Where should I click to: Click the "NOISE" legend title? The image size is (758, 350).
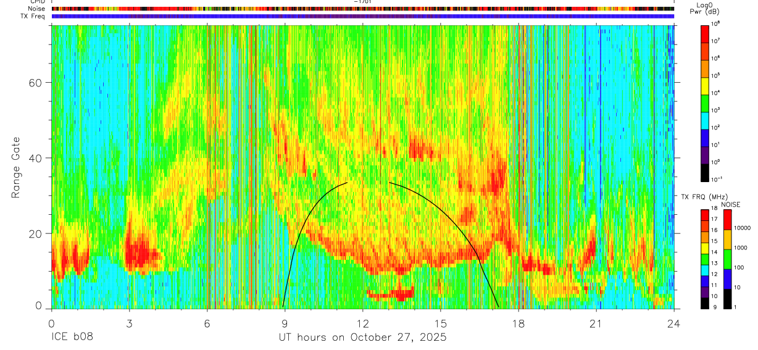731,204
